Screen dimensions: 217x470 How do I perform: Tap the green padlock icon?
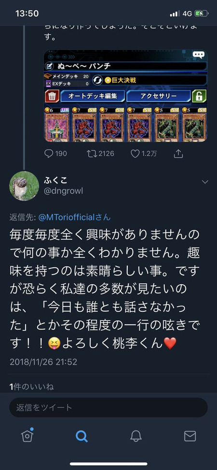(199, 96)
